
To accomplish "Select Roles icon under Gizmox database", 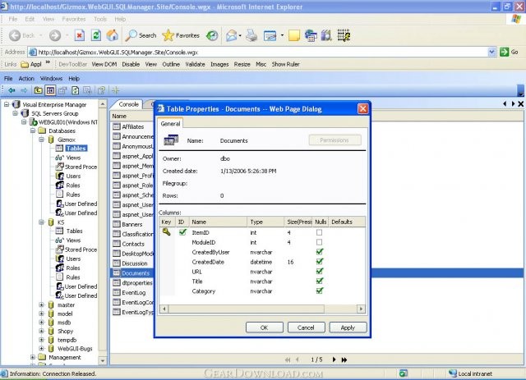I will (x=60, y=185).
